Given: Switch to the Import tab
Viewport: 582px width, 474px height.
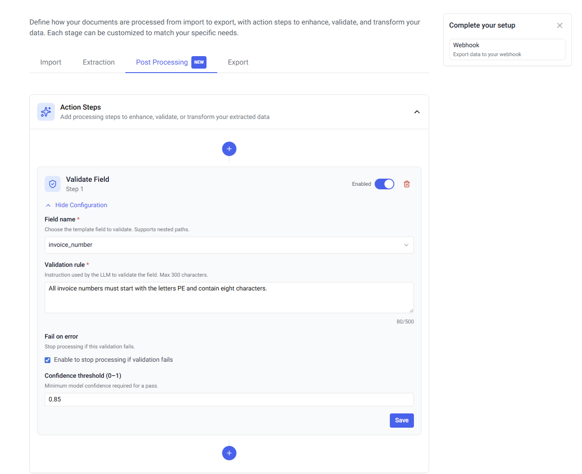Looking at the screenshot, I should coord(51,62).
